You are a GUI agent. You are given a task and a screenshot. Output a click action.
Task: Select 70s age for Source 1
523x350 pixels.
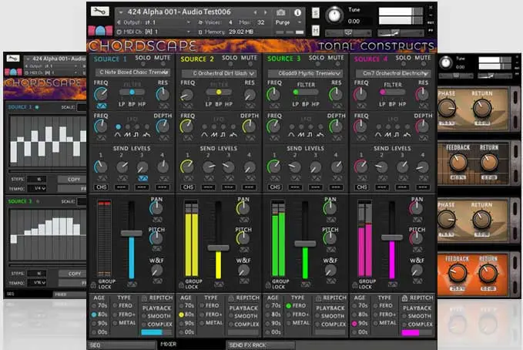click(94, 305)
